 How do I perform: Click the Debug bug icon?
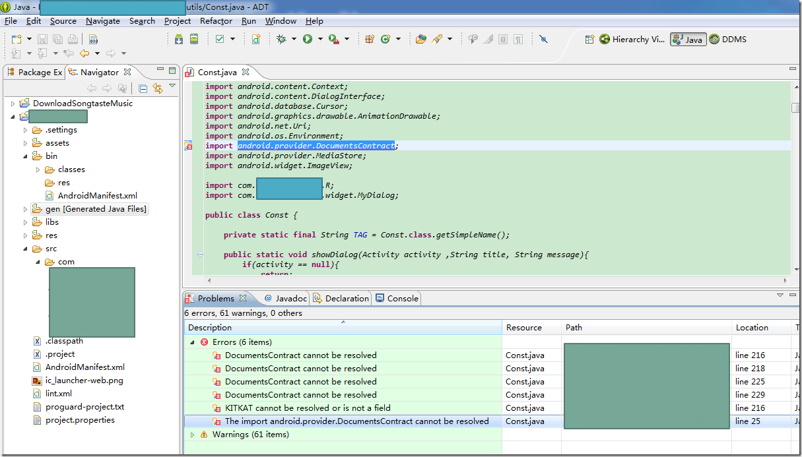point(282,40)
